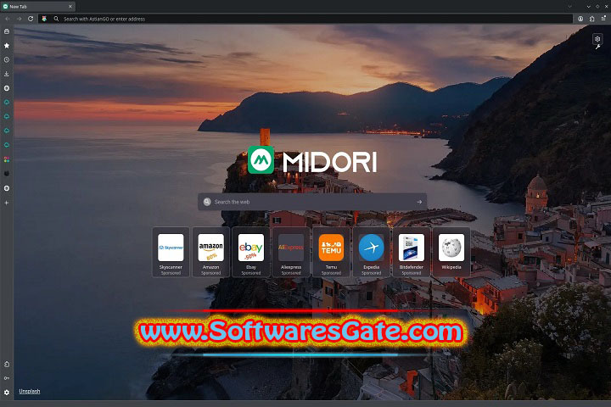Expand the tab list chevron in title bar

pos(569,7)
